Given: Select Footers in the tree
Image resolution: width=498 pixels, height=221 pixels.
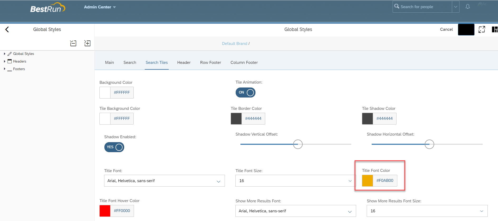Looking at the screenshot, I should (19, 69).
